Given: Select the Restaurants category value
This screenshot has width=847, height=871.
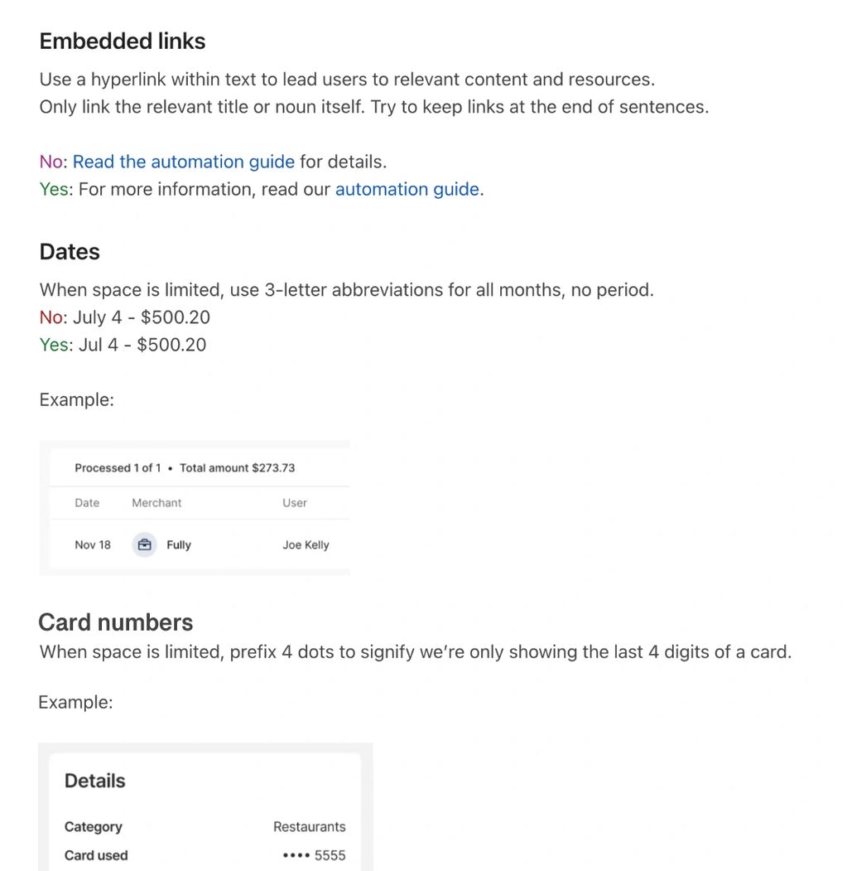Looking at the screenshot, I should [309, 827].
